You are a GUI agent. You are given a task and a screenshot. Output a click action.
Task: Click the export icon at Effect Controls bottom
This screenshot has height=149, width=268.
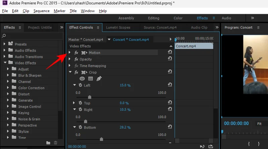(210, 146)
